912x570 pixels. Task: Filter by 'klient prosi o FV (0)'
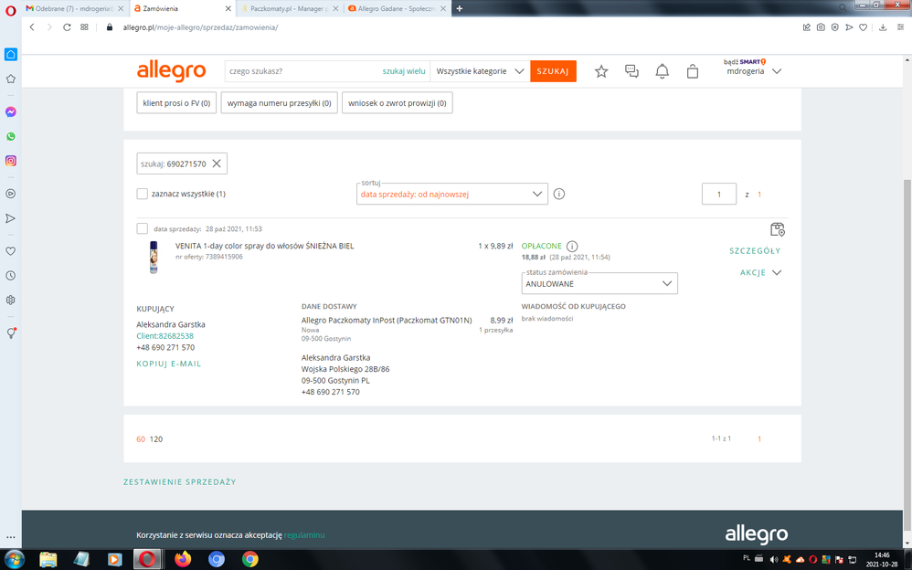[176, 103]
